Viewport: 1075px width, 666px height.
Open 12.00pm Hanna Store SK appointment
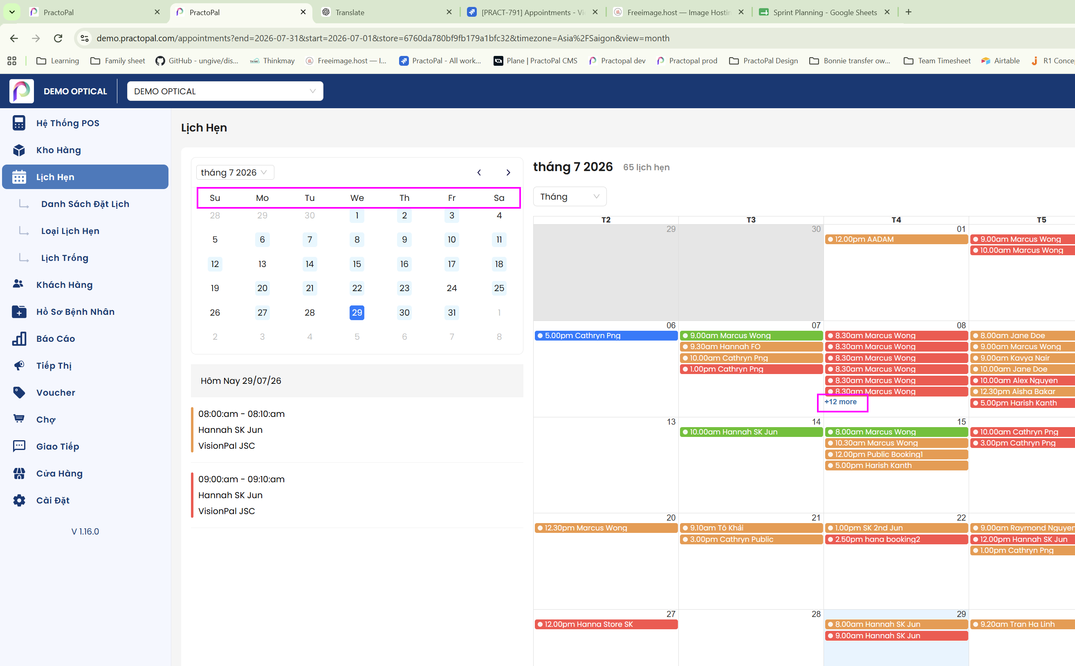point(606,625)
